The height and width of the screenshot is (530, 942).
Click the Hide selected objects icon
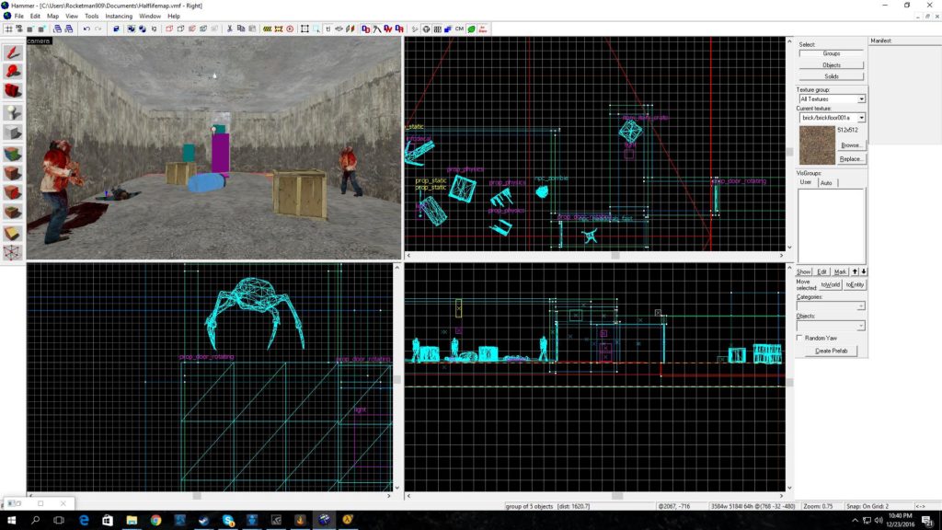(169, 29)
